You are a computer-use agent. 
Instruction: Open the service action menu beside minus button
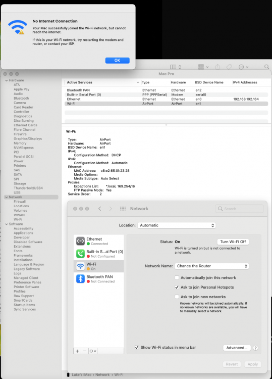click(93, 351)
